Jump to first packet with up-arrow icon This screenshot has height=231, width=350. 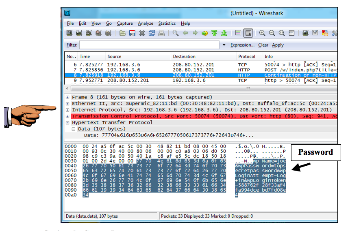coord(214,33)
